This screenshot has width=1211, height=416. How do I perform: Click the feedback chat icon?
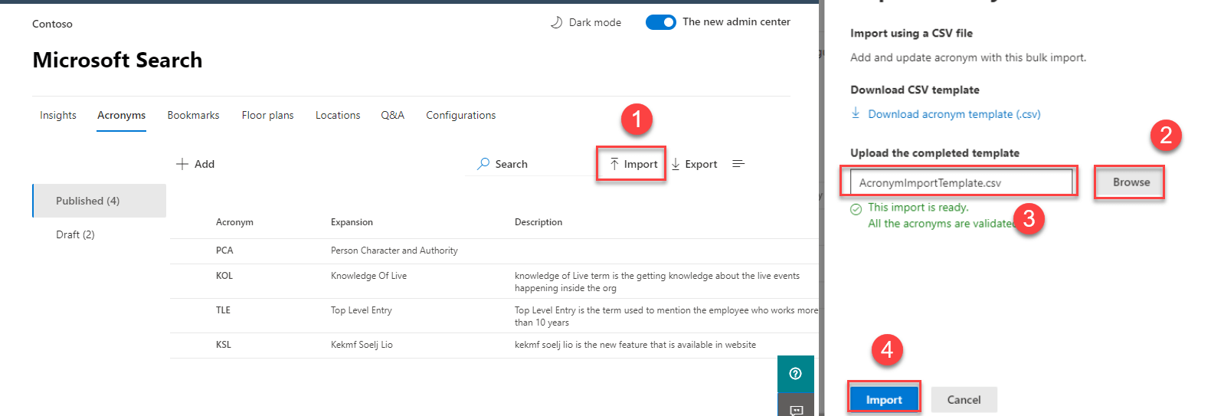(796, 409)
